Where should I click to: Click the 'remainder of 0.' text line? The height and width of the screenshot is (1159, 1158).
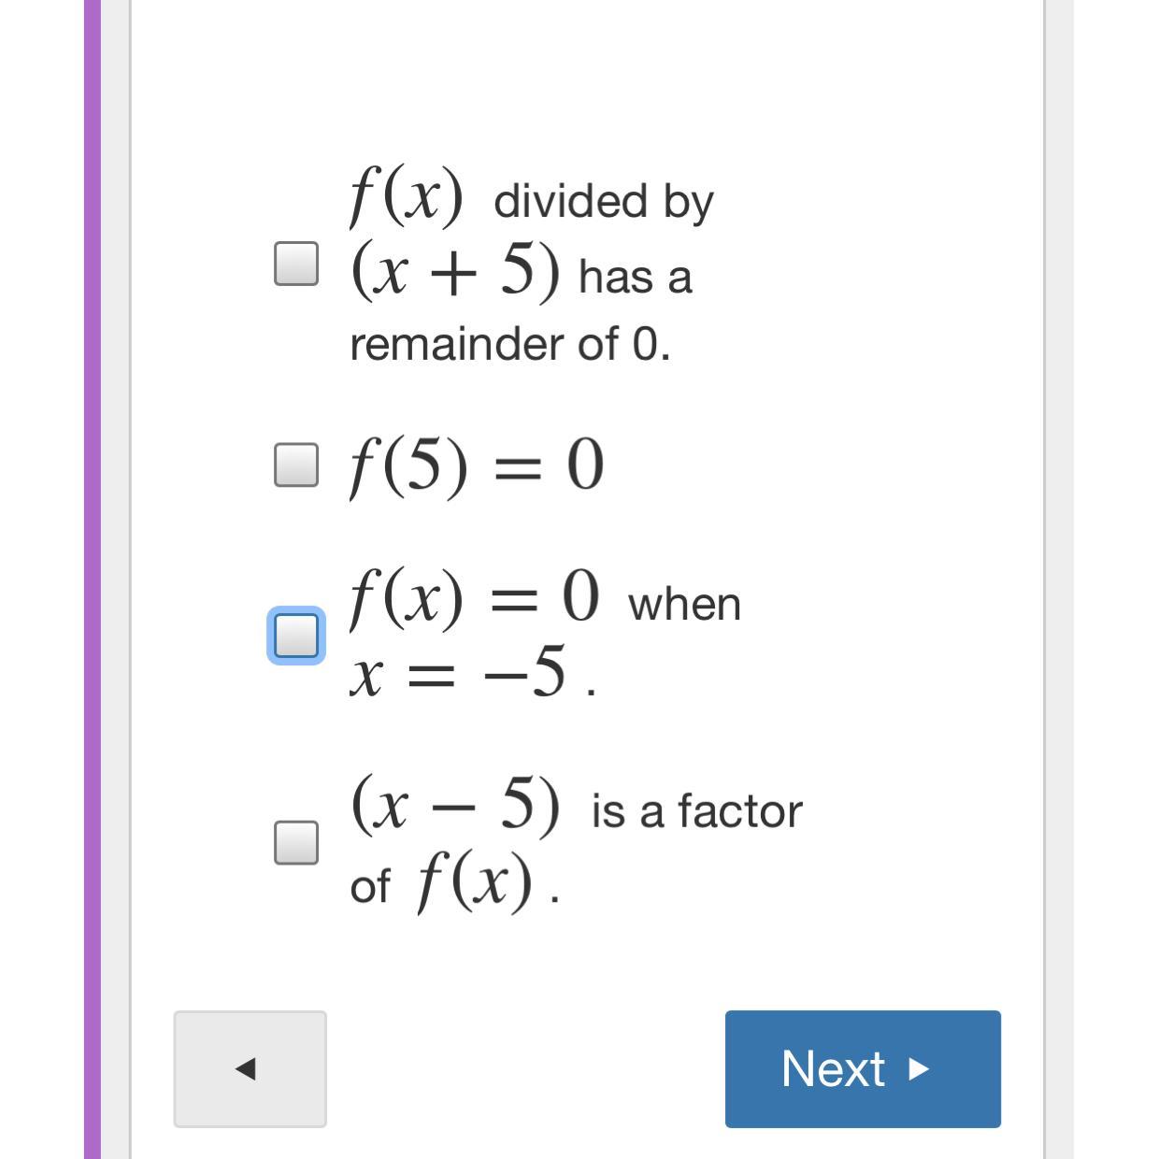tap(510, 344)
